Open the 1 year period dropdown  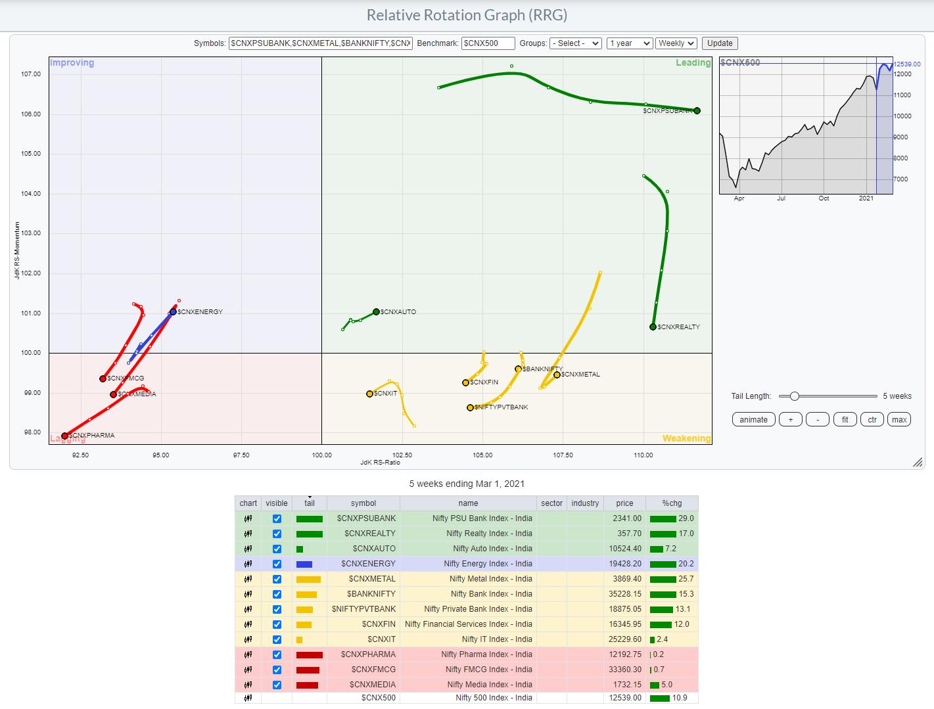(x=629, y=43)
